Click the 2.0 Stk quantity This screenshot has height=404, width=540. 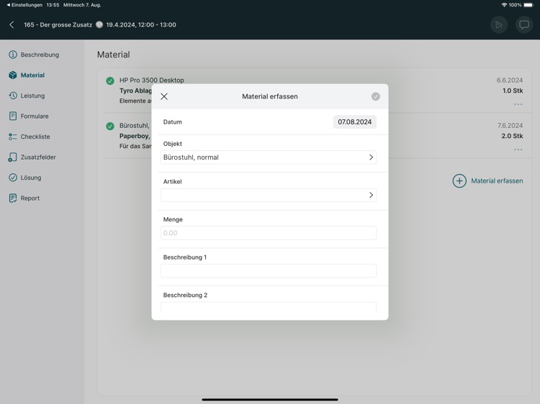(512, 136)
